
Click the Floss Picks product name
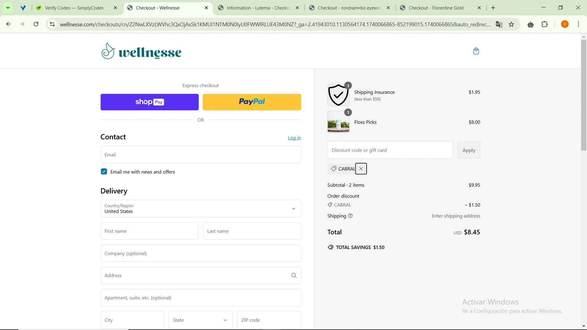(366, 122)
